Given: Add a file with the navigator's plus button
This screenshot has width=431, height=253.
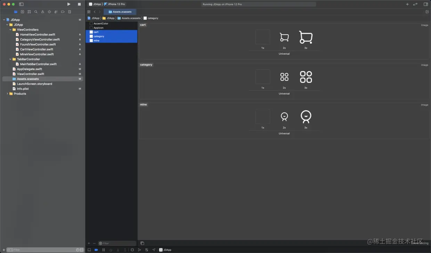Looking at the screenshot, I should 4,250.
